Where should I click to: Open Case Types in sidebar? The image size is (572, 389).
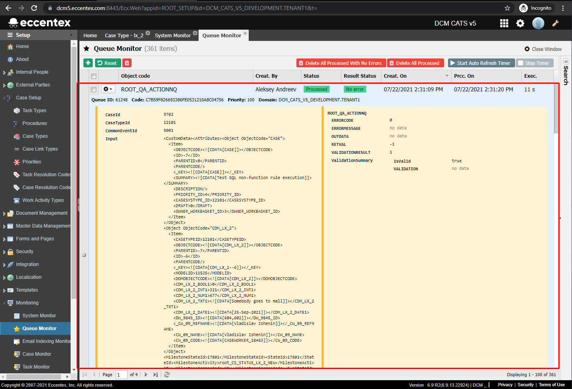tap(35, 136)
